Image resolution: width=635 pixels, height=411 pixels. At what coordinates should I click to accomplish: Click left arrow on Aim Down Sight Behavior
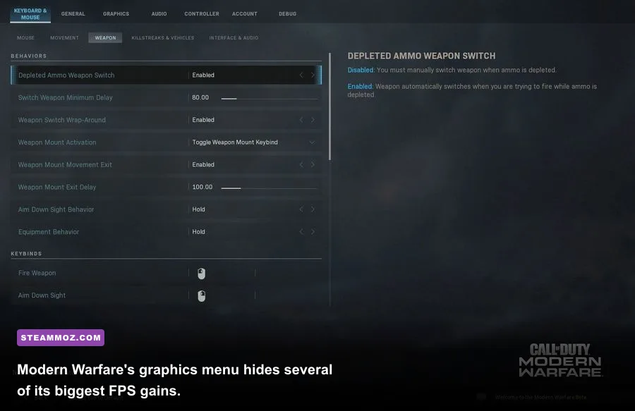301,209
